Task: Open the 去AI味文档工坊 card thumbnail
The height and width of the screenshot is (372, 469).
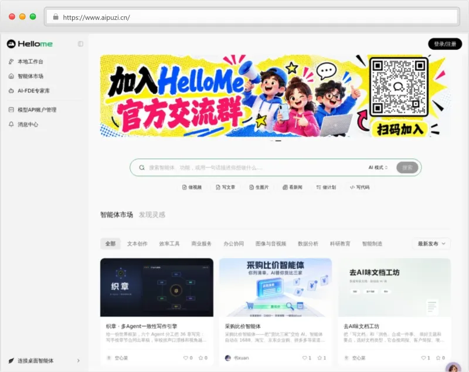Action: (394, 288)
